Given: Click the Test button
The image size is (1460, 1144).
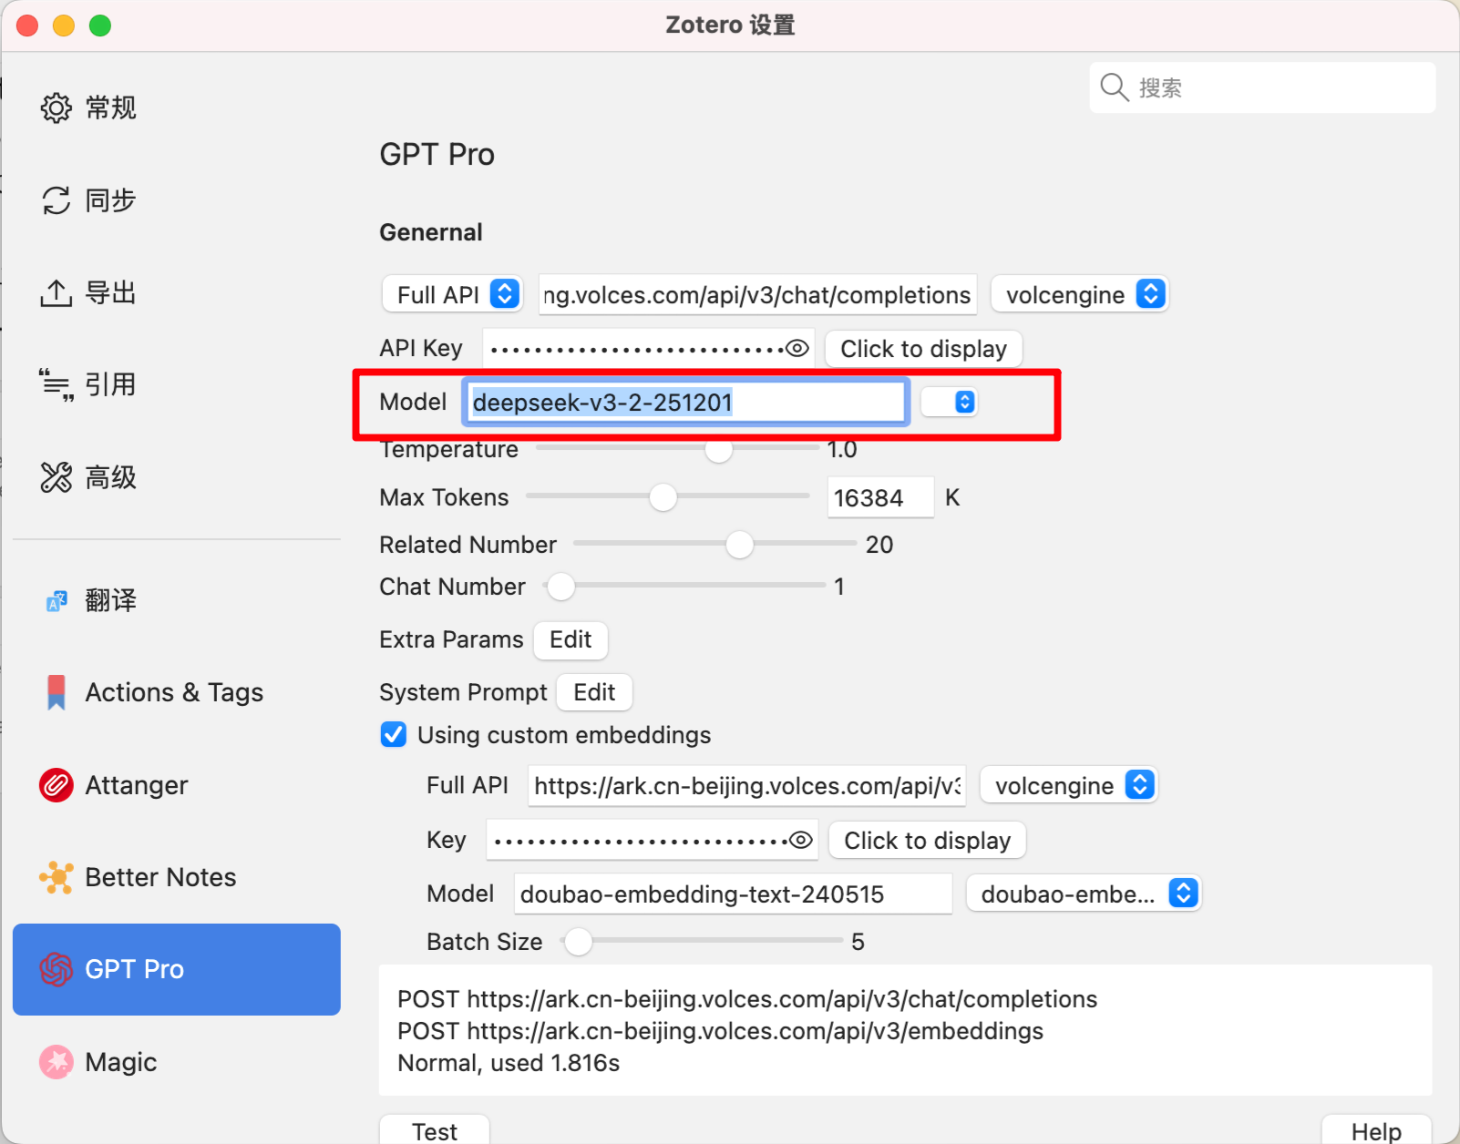Looking at the screenshot, I should [435, 1130].
